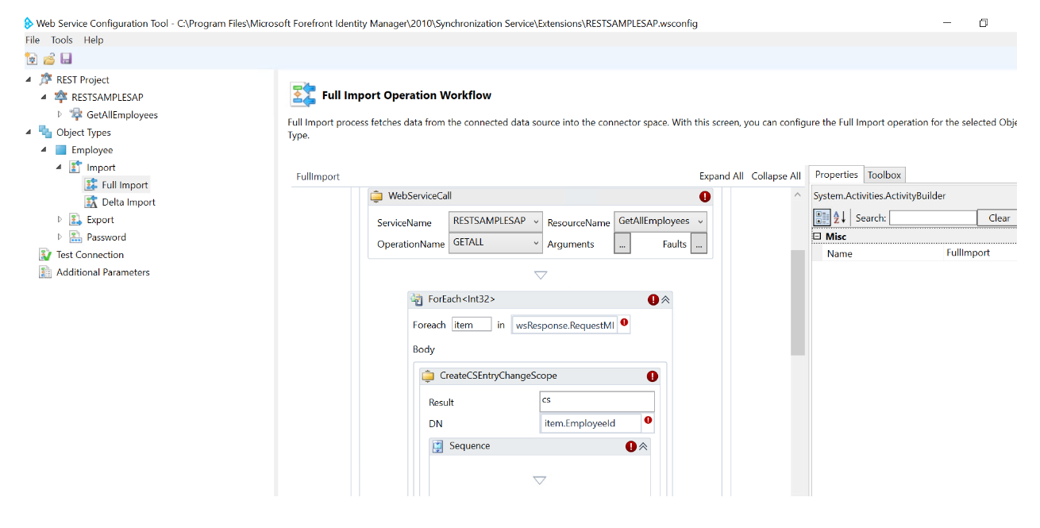Click the Object Types icon
This screenshot has height=528, width=1040.
pos(46,132)
